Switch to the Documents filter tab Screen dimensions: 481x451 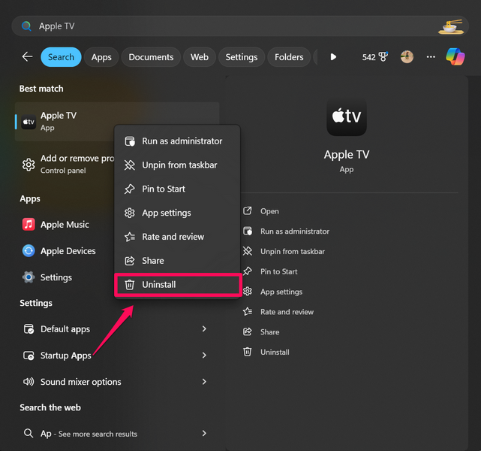(151, 57)
